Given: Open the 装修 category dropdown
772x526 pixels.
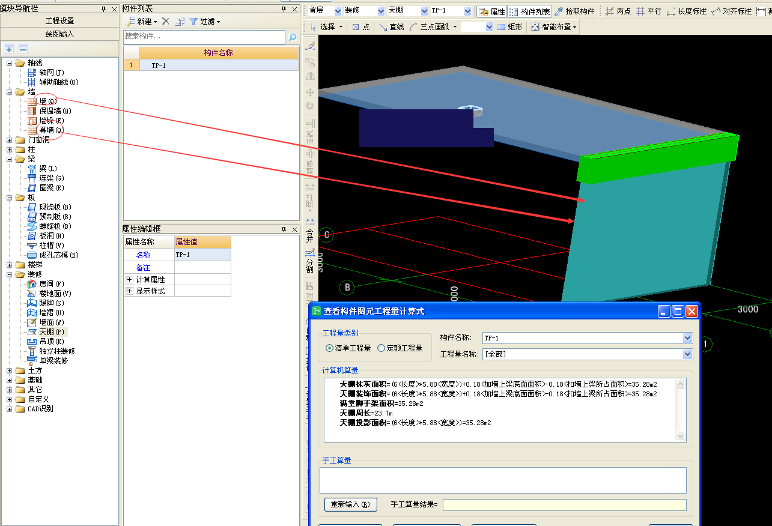Looking at the screenshot, I should [381, 11].
